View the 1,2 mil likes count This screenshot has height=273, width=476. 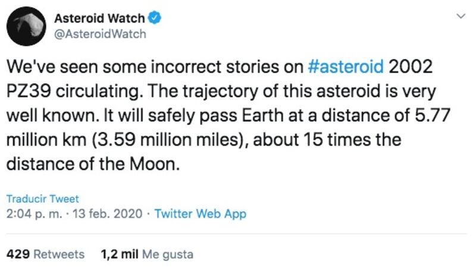[x=120, y=254]
